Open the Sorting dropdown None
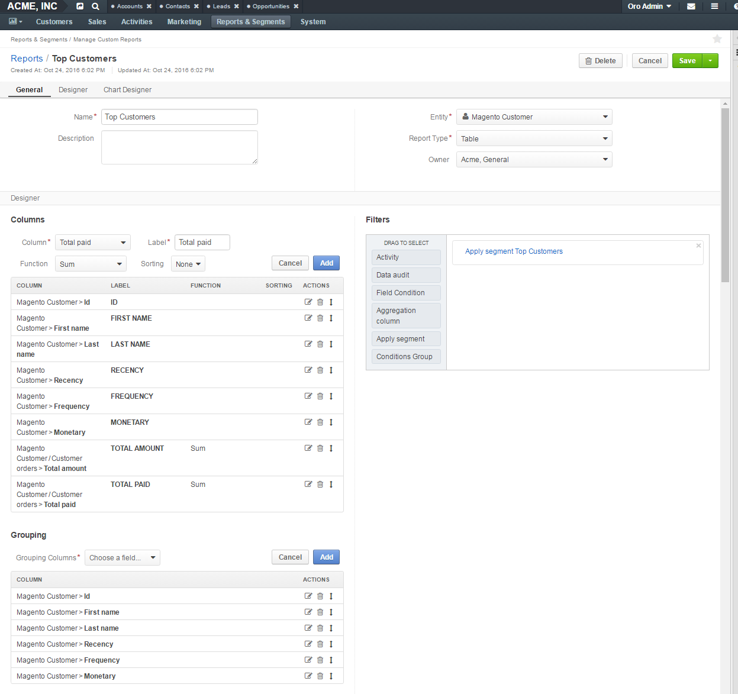This screenshot has width=738, height=694. (188, 264)
